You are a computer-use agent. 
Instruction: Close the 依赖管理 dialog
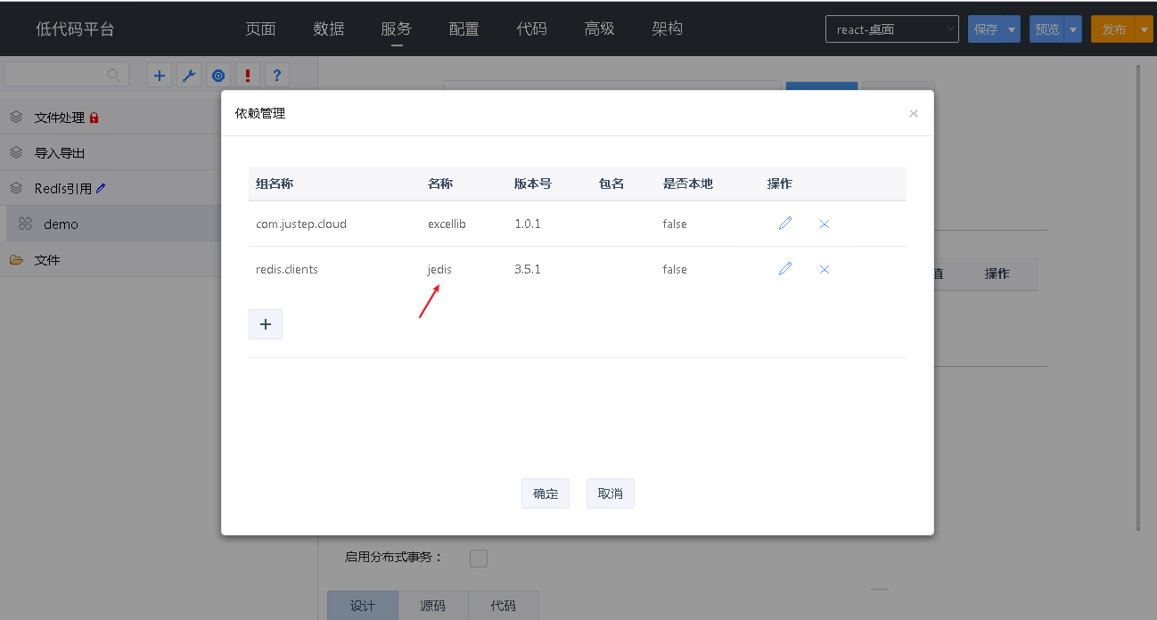pyautogui.click(x=914, y=114)
